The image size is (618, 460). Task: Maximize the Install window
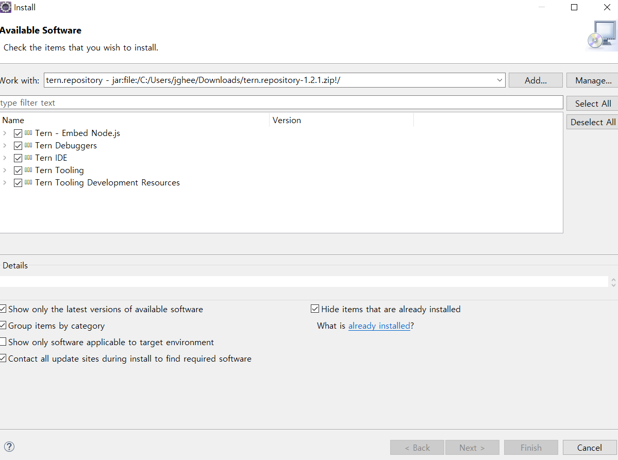tap(574, 8)
